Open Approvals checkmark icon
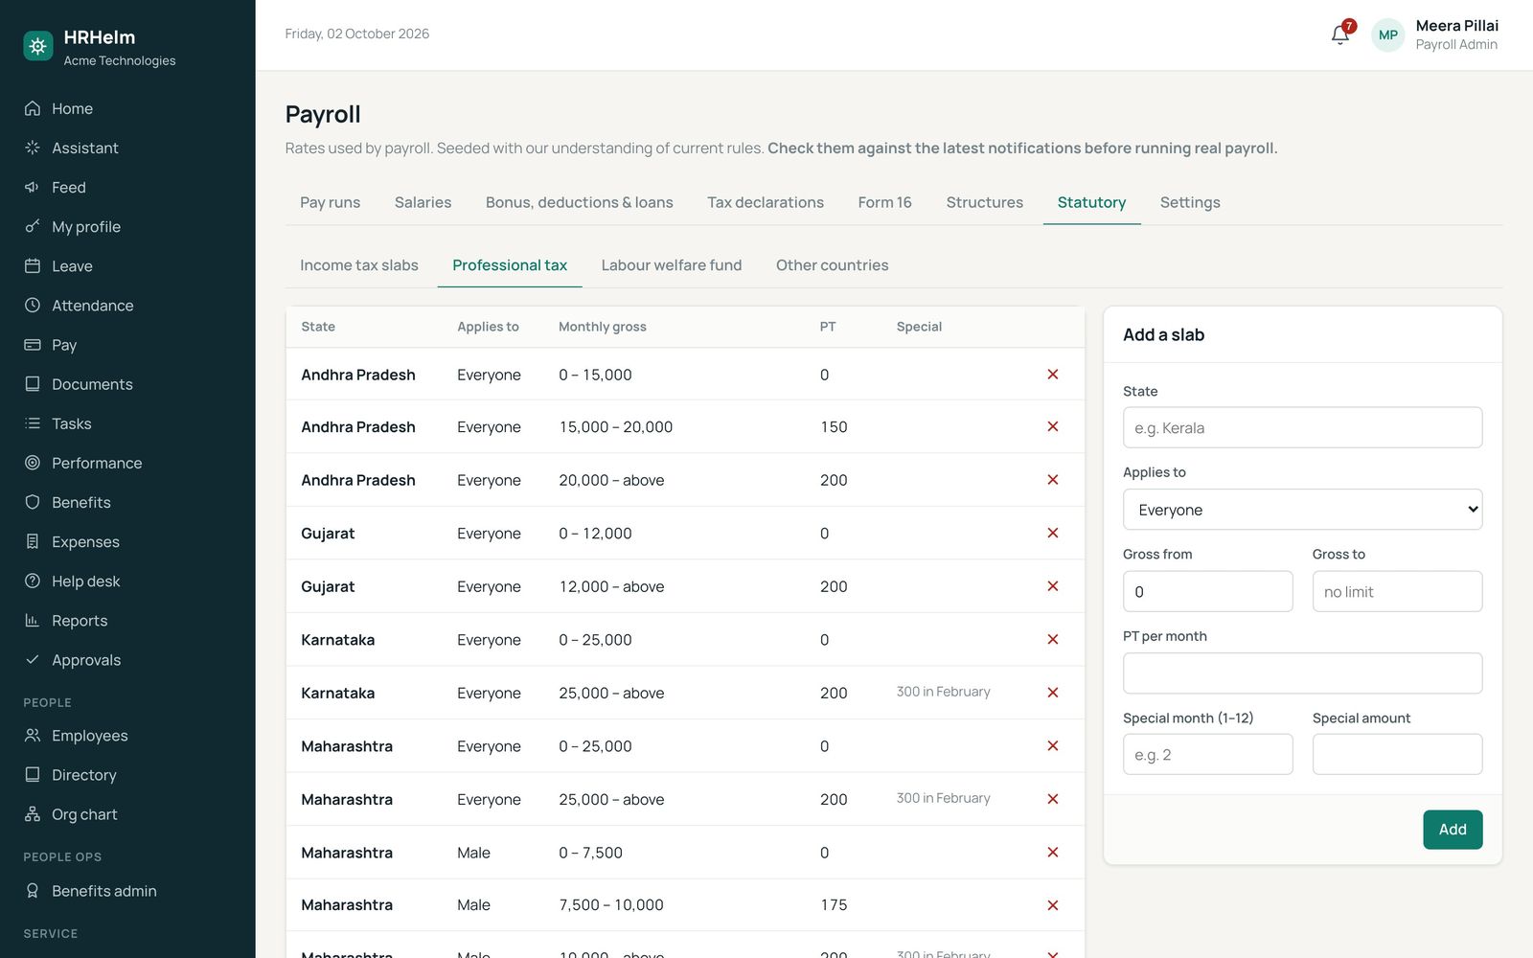The image size is (1533, 958). pyautogui.click(x=33, y=659)
